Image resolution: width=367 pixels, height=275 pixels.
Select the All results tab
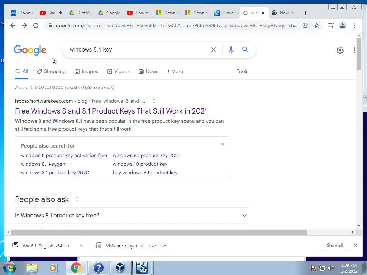click(22, 72)
